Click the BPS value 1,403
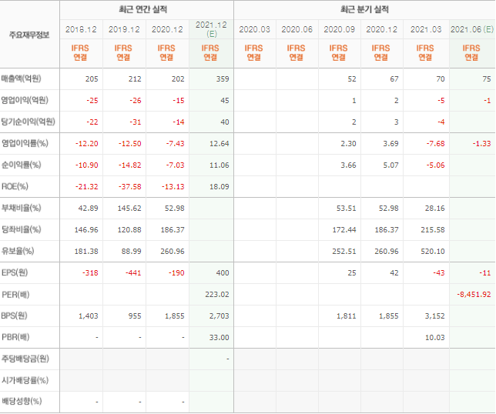Viewport: 496px width, 414px height. 89,316
